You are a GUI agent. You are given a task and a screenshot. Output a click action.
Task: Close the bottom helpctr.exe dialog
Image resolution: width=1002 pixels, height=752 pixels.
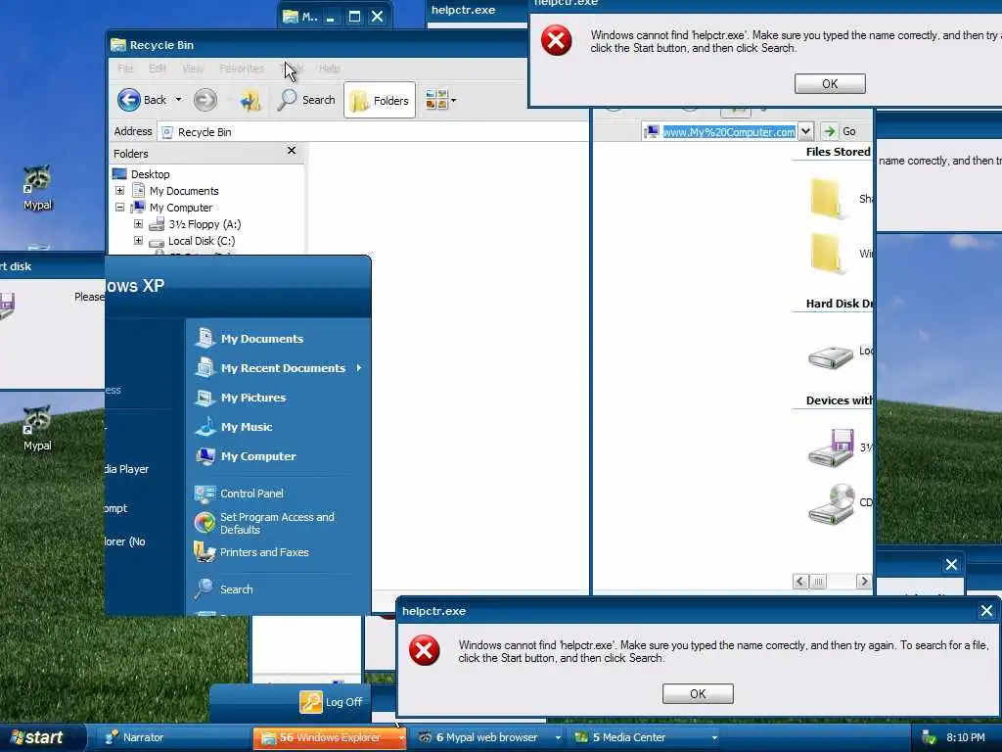(x=986, y=611)
